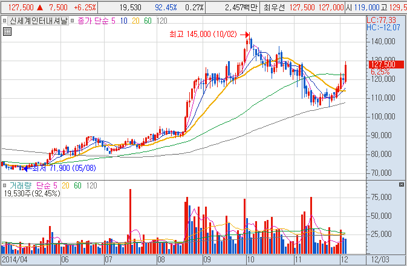Click the LC:77.33 value
This screenshot has height=266, width=407.
coord(381,20)
